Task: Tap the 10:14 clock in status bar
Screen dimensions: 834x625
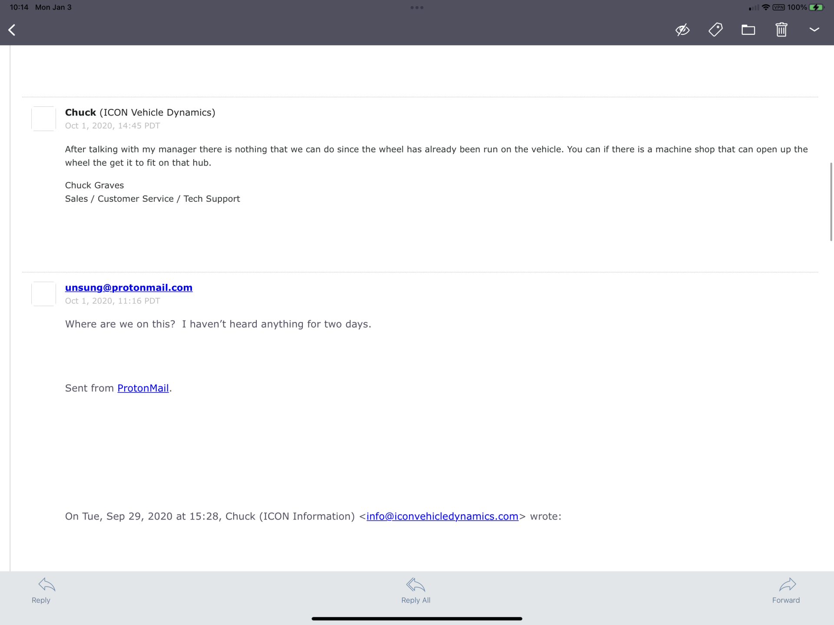Action: click(19, 7)
